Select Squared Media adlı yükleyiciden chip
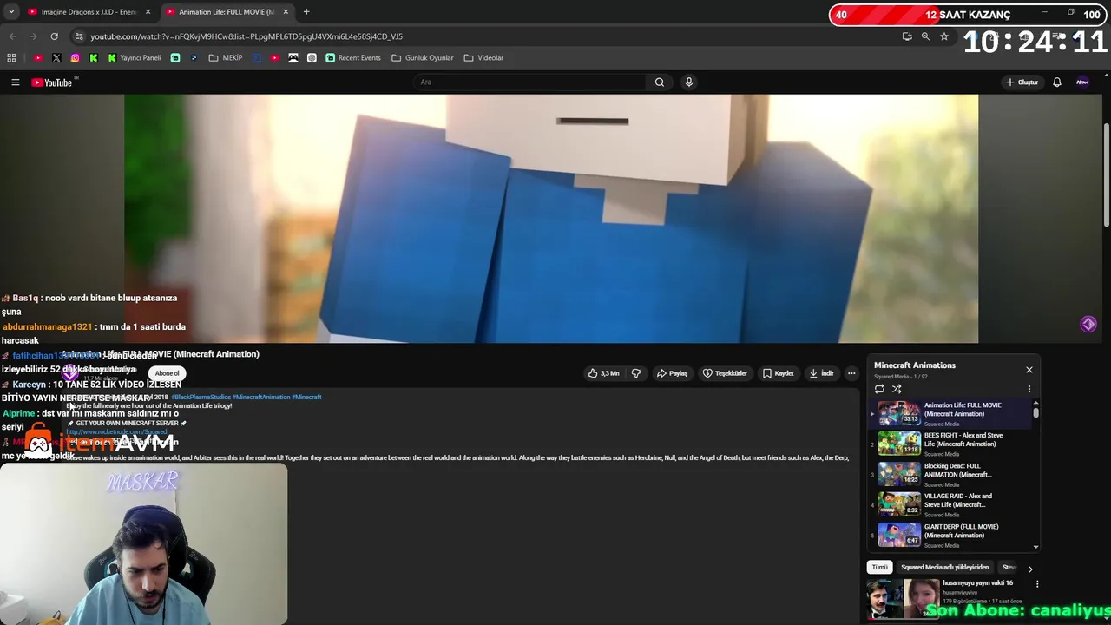The width and height of the screenshot is (1111, 625). [x=944, y=567]
